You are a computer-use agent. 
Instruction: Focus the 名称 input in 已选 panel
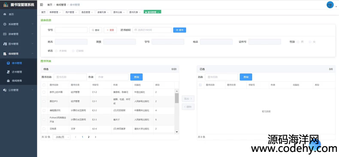(x=221, y=77)
